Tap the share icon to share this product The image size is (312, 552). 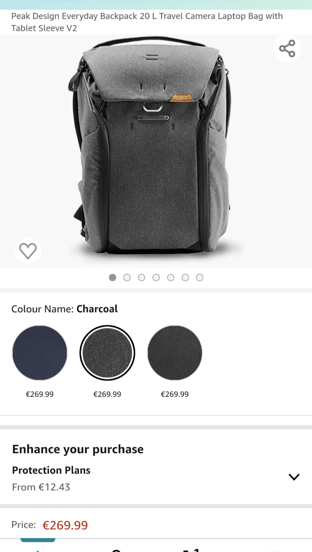coord(287,48)
